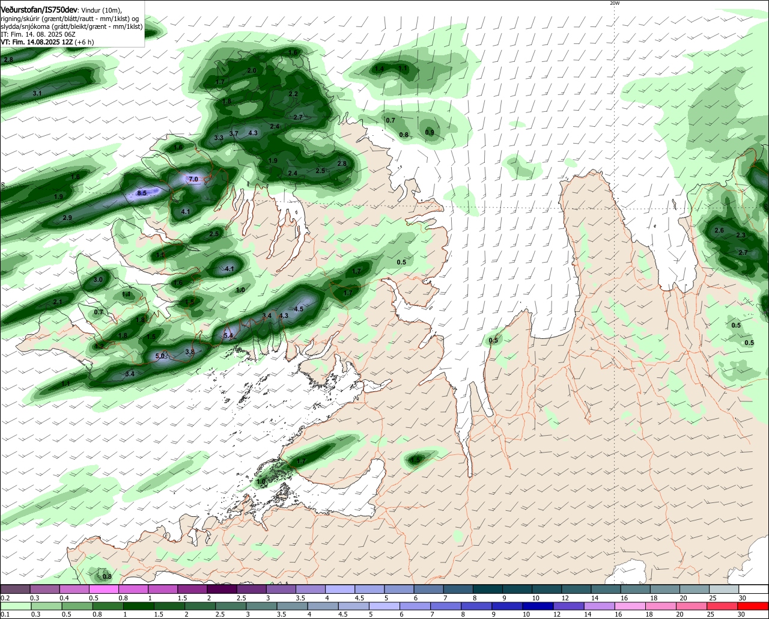Pick the red swatch after 30 in bottom legend
Image resolution: width=769 pixels, height=619 pixels.
[x=753, y=606]
